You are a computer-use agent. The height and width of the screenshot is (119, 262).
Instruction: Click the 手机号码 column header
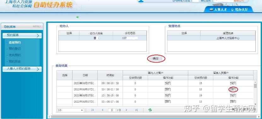click(x=130, y=33)
